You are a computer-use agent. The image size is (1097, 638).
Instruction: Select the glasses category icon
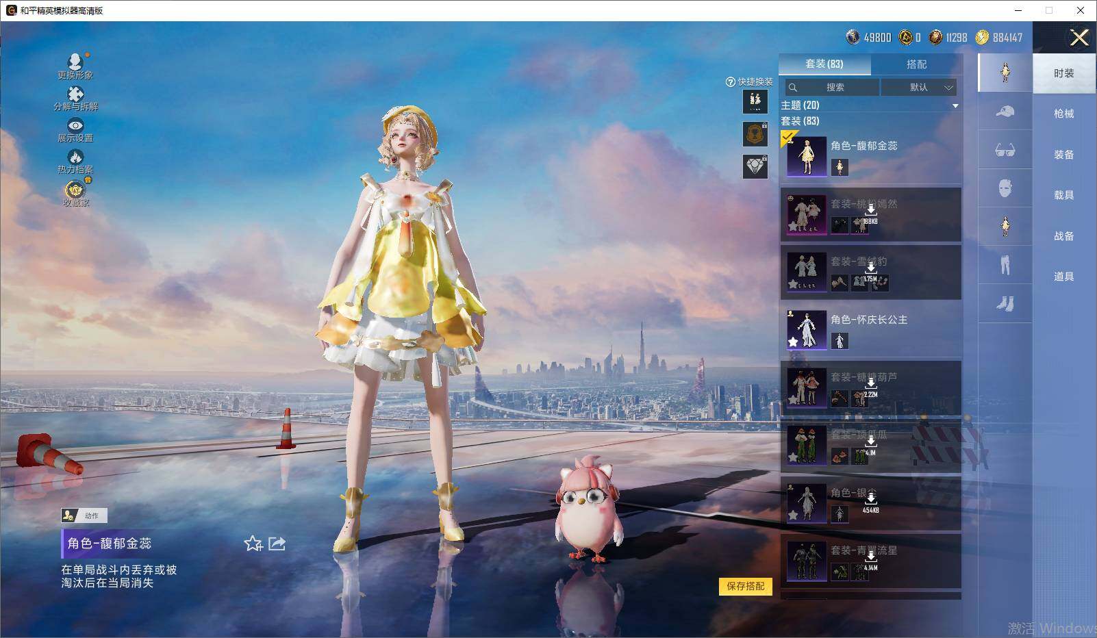1005,150
